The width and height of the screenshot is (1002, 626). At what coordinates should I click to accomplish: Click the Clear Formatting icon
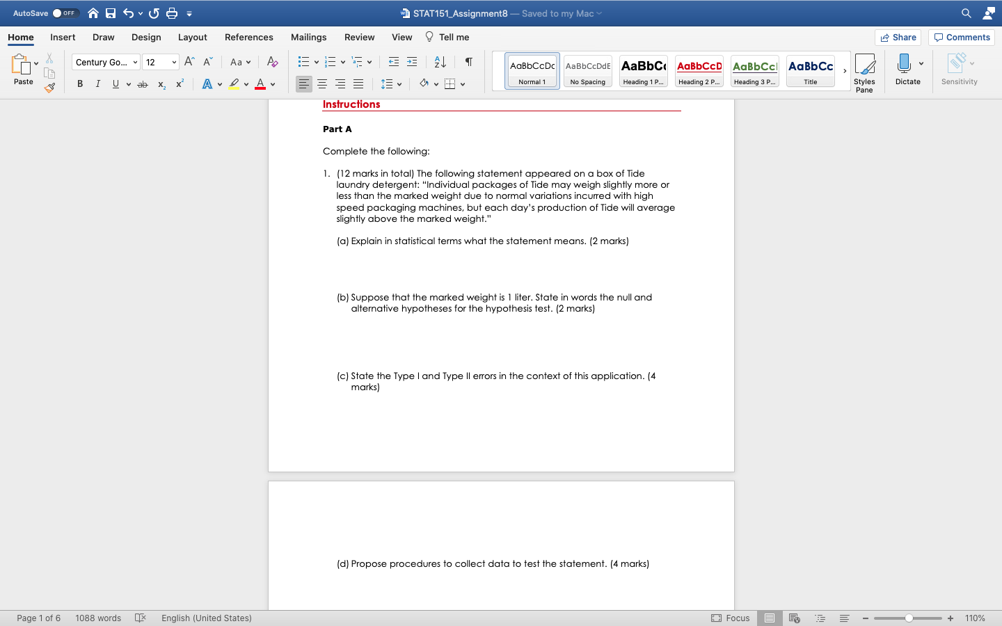coord(272,62)
